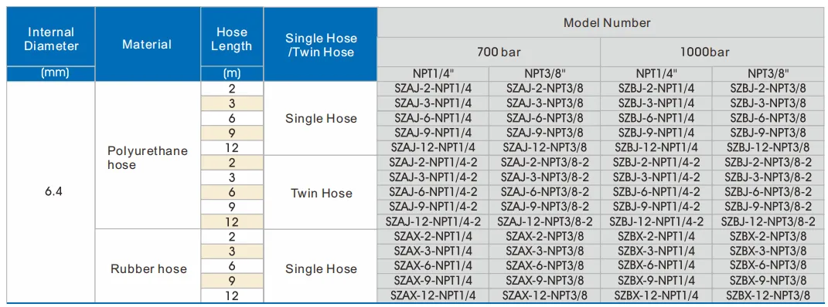Image resolution: width=828 pixels, height=307 pixels.
Task: Select model SZBX-2-NPT3/8
Action: click(x=768, y=237)
